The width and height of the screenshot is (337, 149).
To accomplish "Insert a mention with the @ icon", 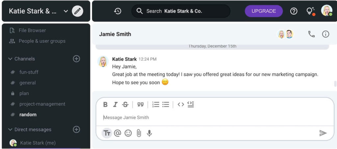I will pos(117,133).
